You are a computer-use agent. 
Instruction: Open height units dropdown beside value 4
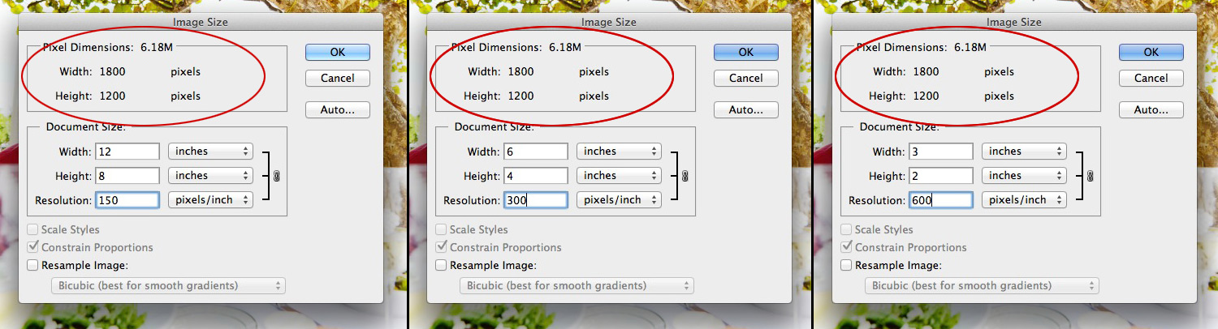619,176
